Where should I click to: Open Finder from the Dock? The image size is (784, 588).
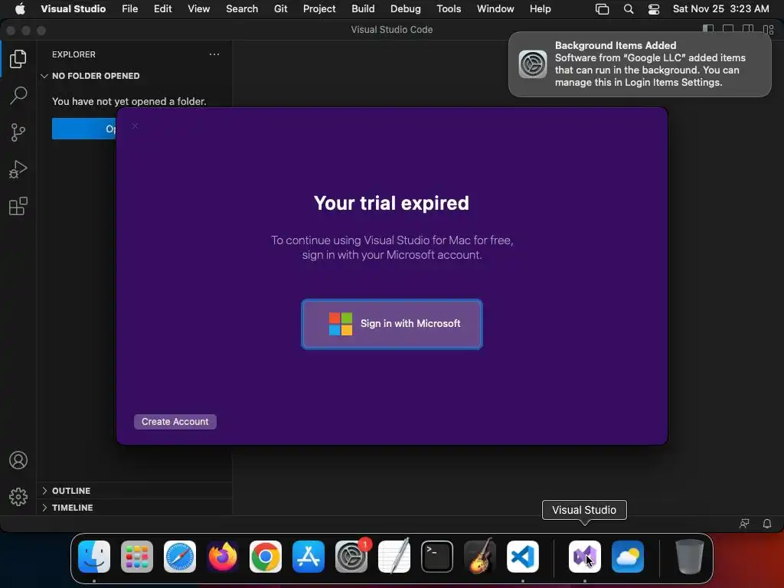[x=94, y=557]
